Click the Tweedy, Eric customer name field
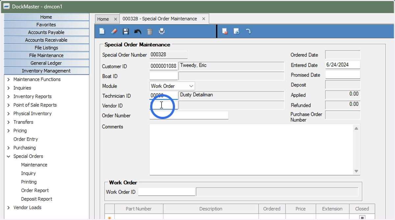The width and height of the screenshot is (395, 220). (231, 66)
